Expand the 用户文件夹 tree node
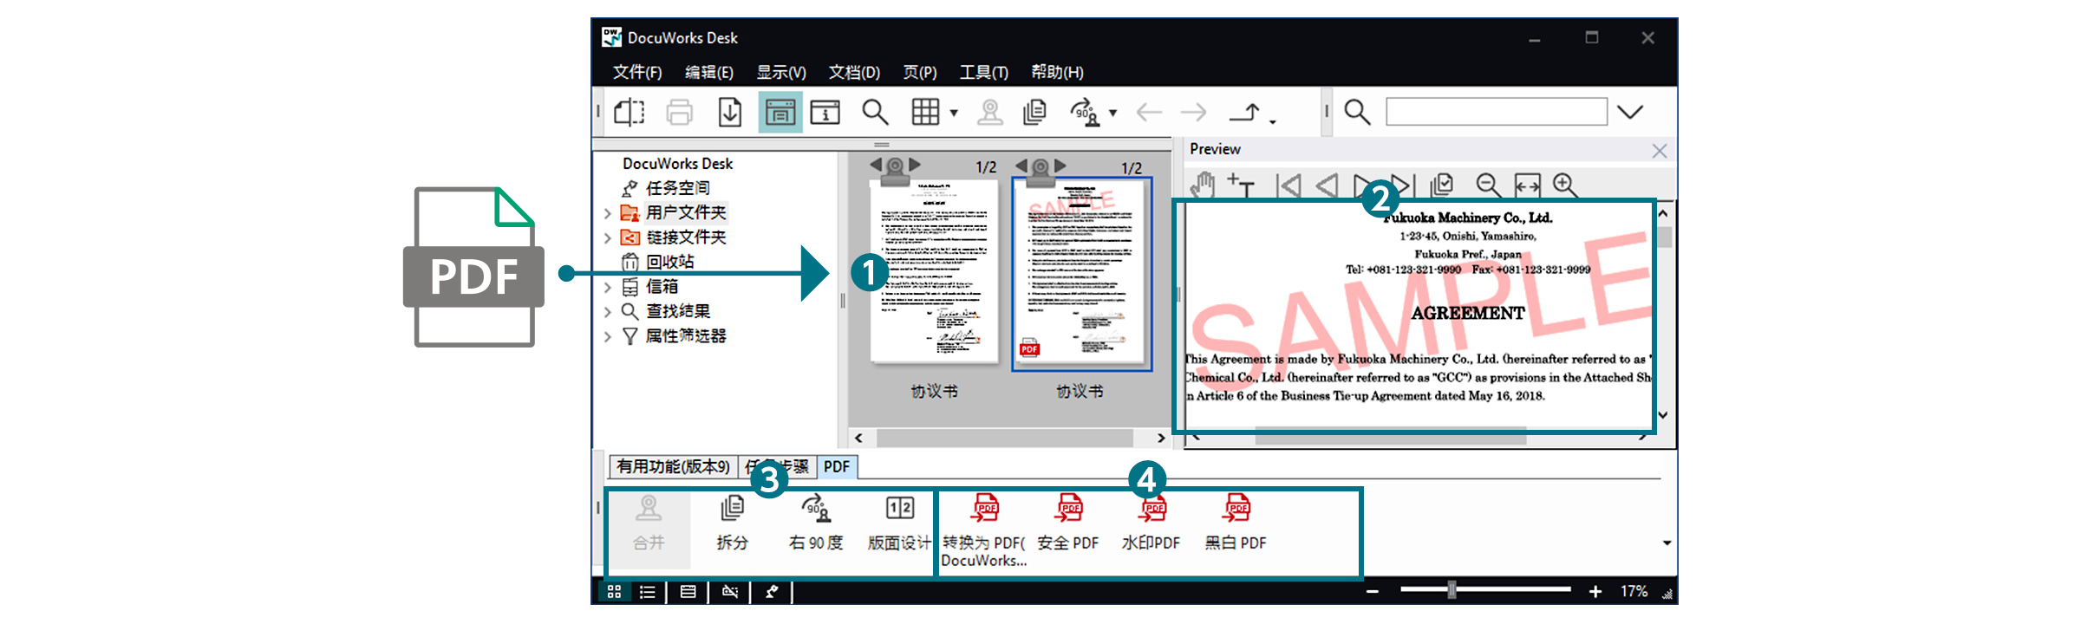This screenshot has width=2081, height=624. point(608,213)
